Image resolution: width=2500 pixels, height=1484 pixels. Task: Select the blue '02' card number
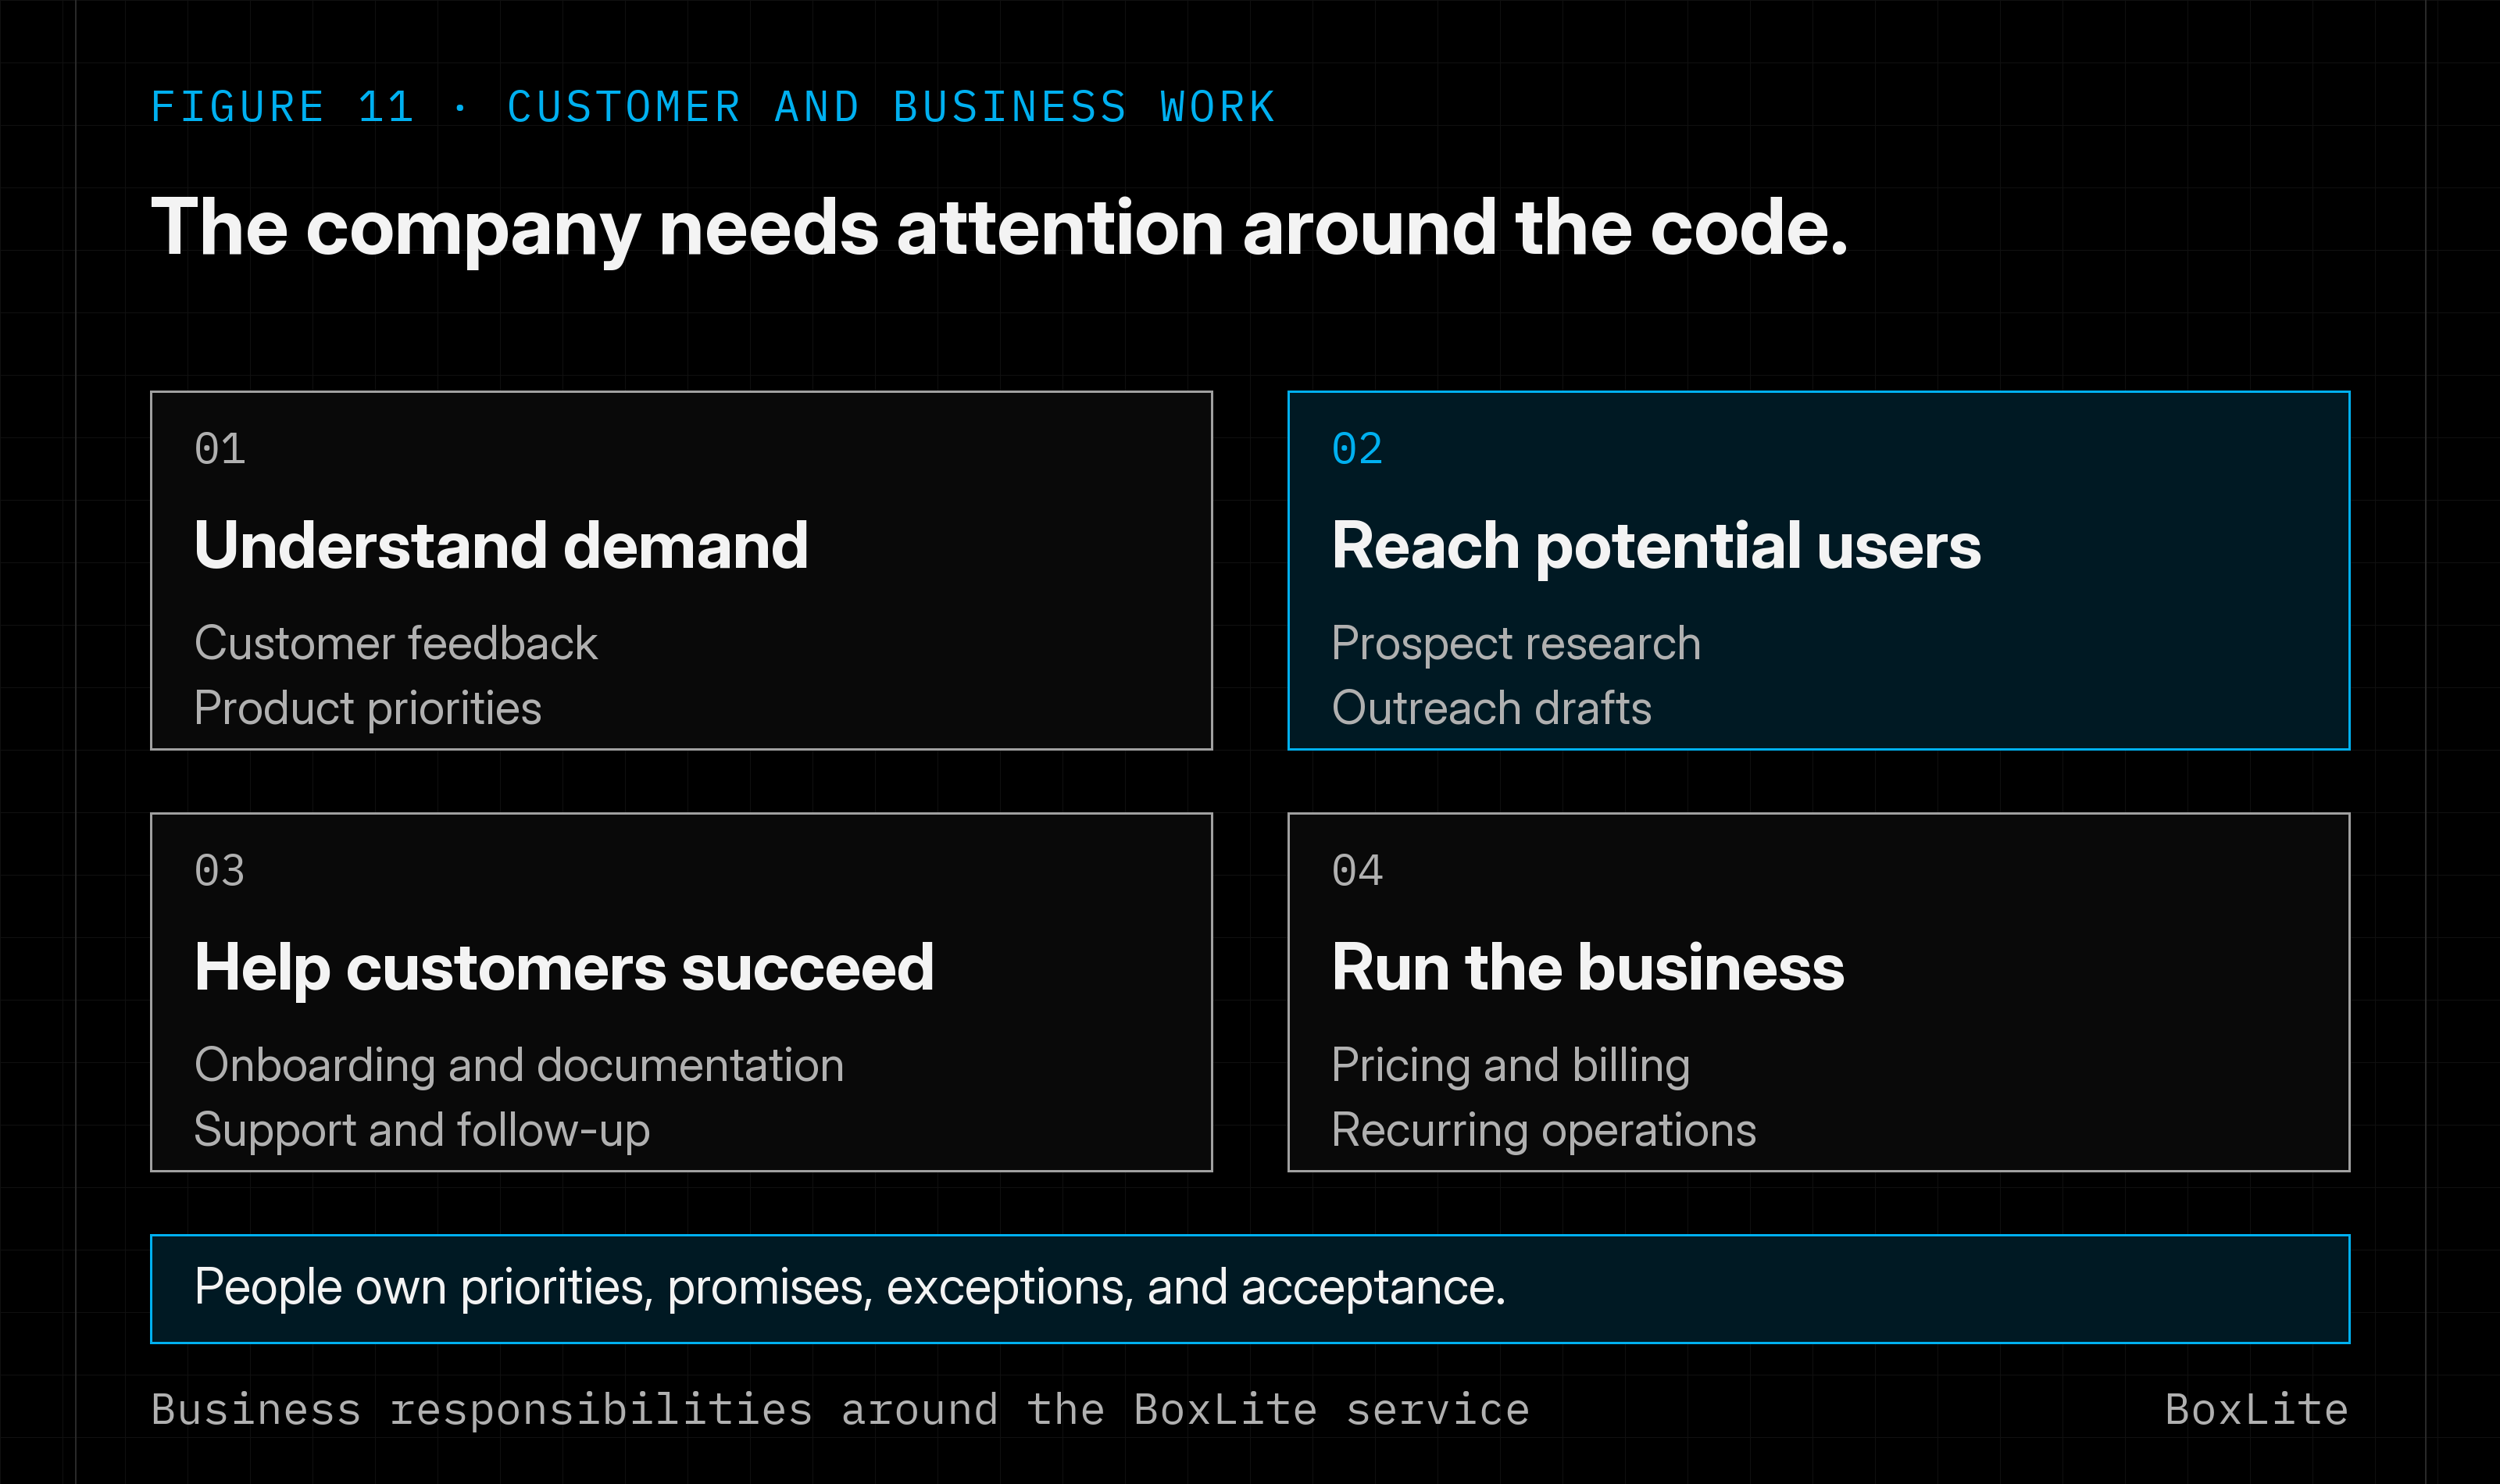pos(1357,449)
